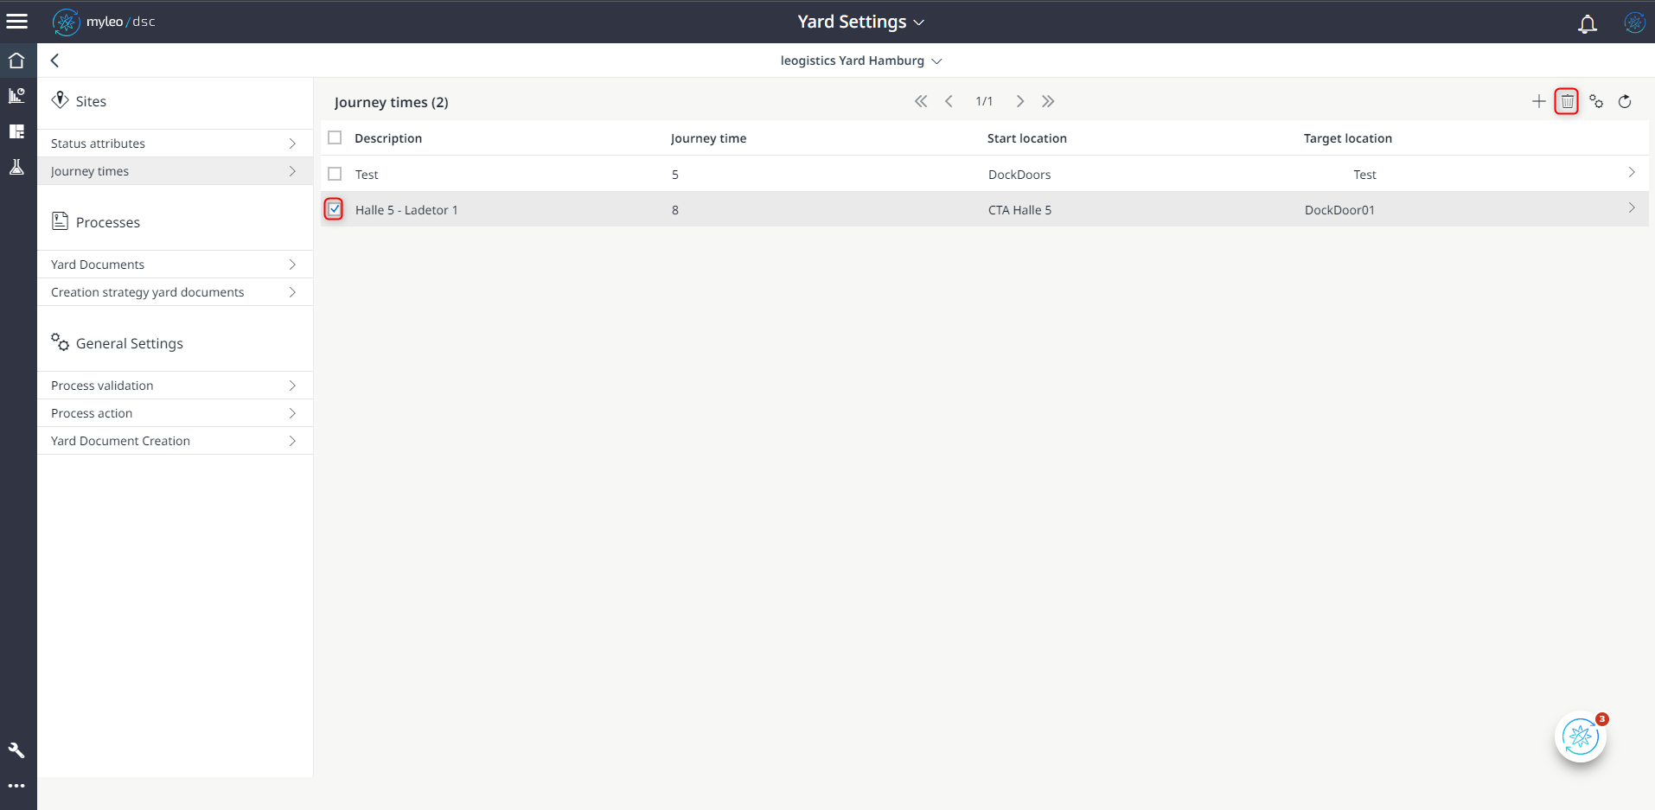
Task: Click the Sites location pin icon
Action: tap(60, 100)
